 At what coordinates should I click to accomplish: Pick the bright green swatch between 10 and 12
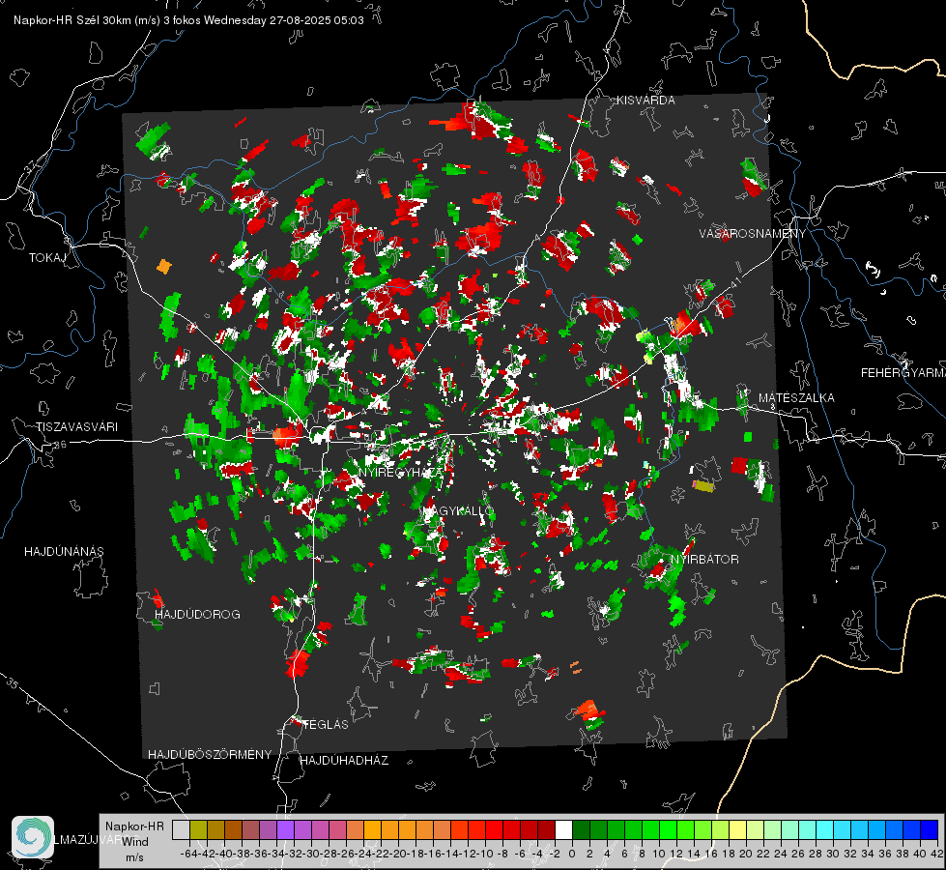click(668, 829)
